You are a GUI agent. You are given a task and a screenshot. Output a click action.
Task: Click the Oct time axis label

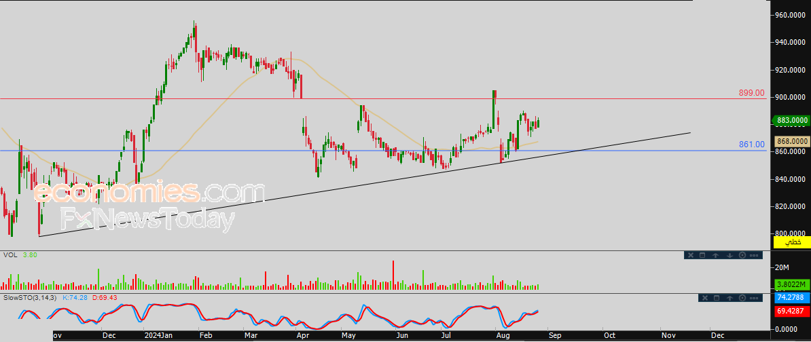(609, 336)
